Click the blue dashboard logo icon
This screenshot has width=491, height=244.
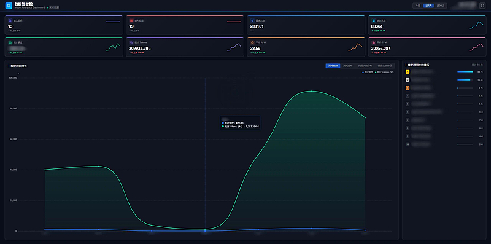click(9, 6)
